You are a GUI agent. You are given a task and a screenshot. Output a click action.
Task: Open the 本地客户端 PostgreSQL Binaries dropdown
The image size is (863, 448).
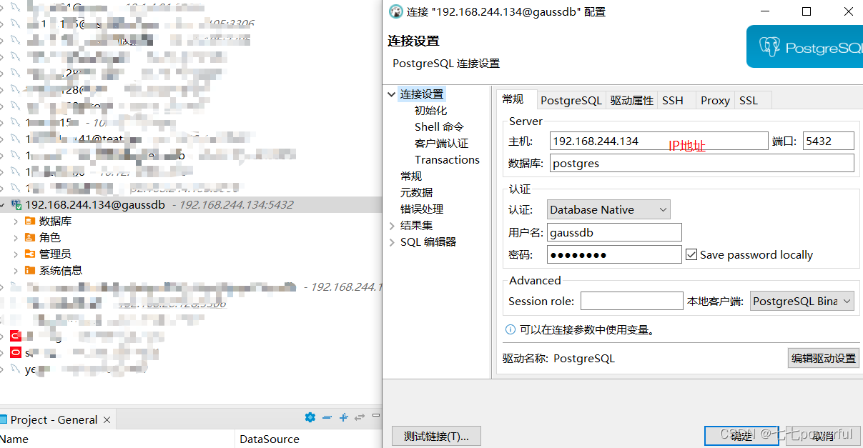[x=802, y=302]
